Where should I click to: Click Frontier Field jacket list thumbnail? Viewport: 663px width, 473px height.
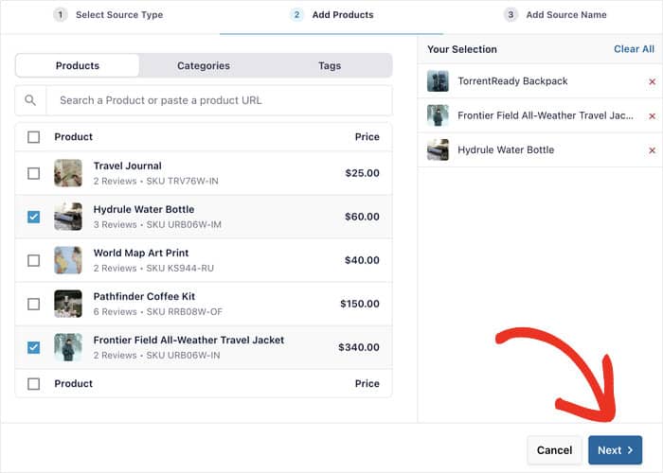click(68, 347)
